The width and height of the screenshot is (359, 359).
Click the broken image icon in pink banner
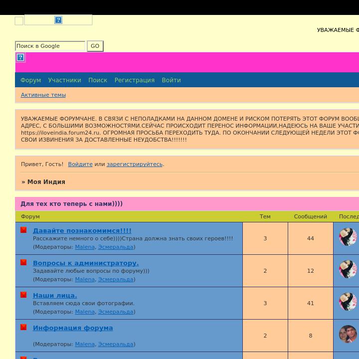pos(20,57)
